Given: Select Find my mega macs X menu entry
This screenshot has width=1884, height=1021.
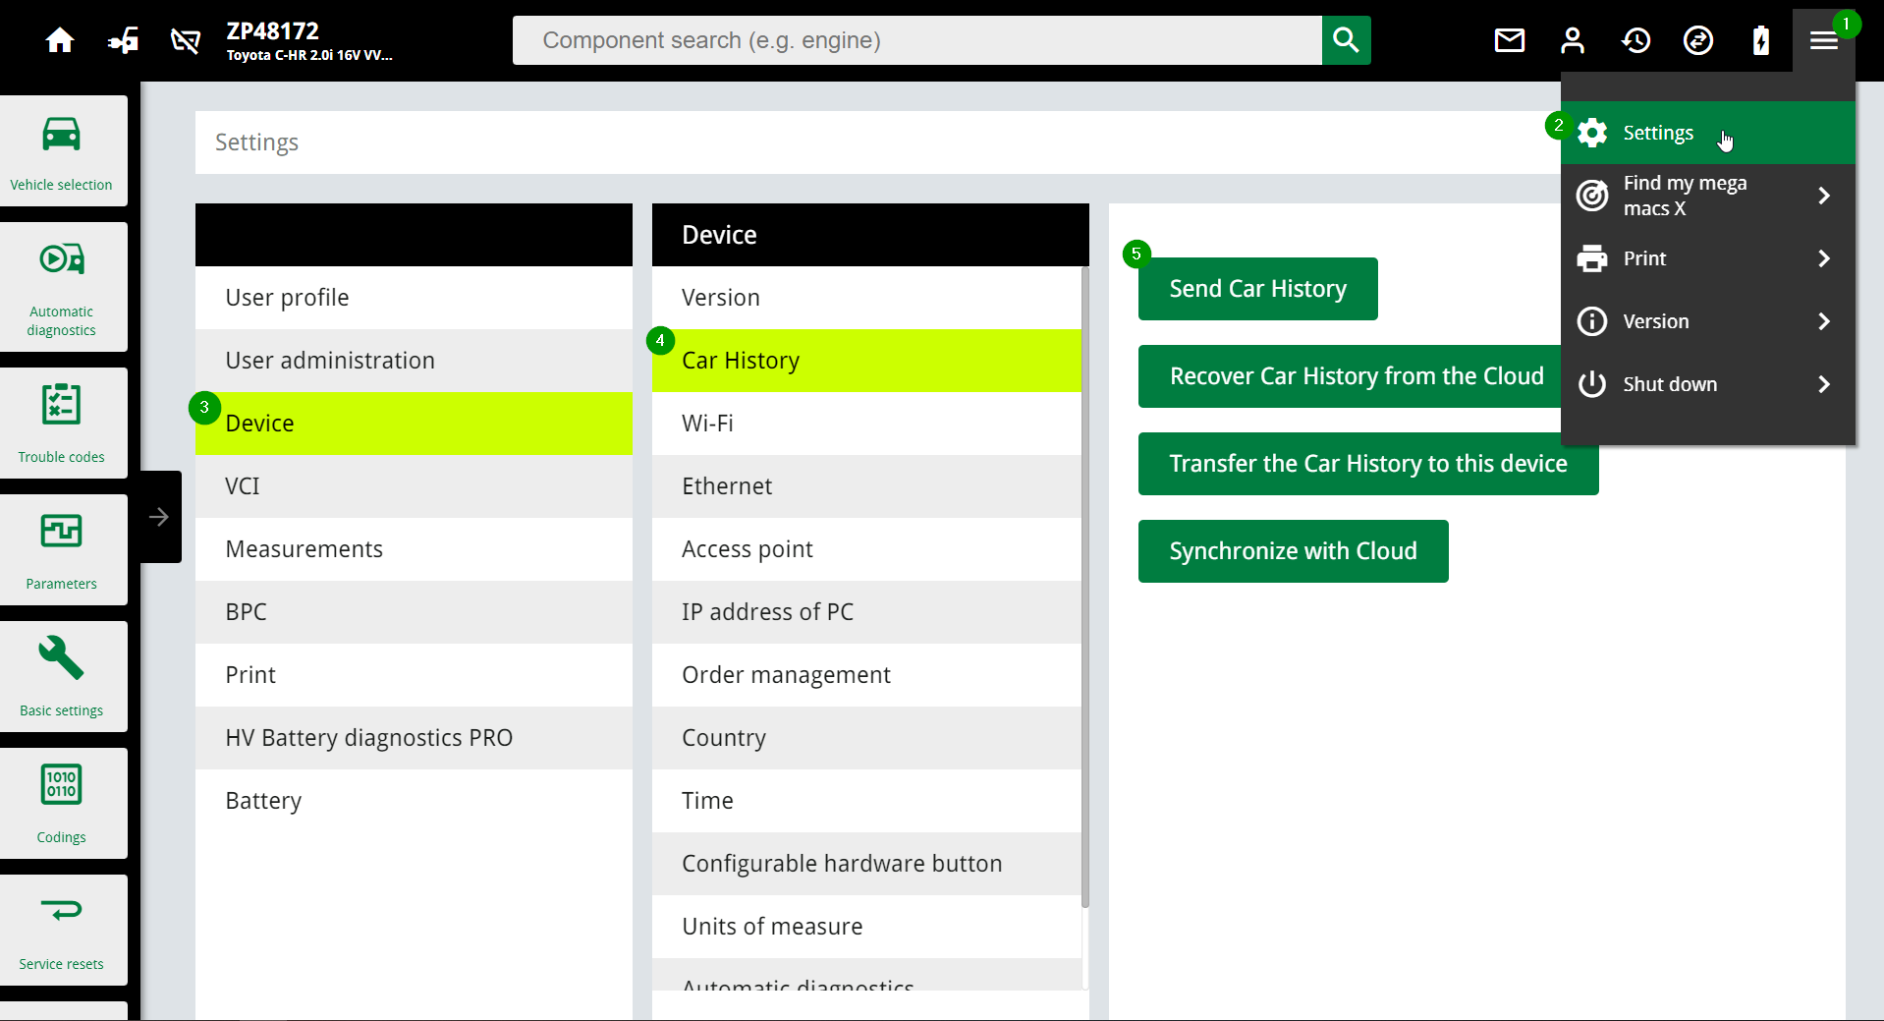Looking at the screenshot, I should pyautogui.click(x=1708, y=196).
